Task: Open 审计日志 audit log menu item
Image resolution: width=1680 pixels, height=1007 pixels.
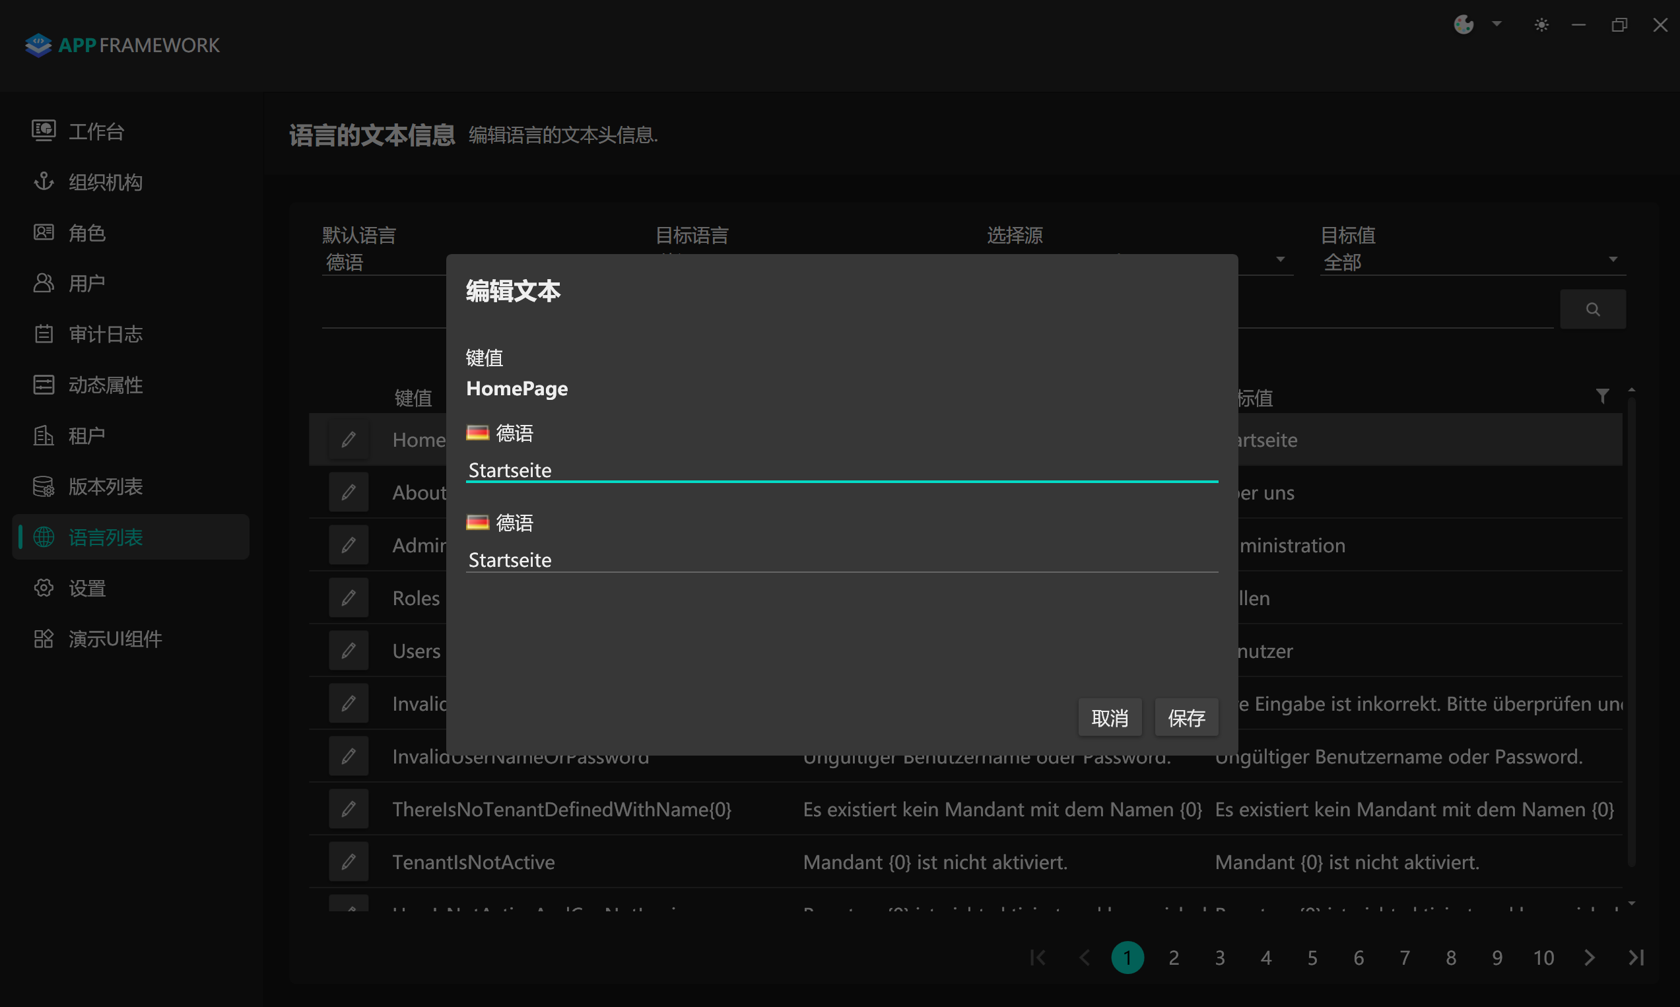Action: pyautogui.click(x=105, y=334)
